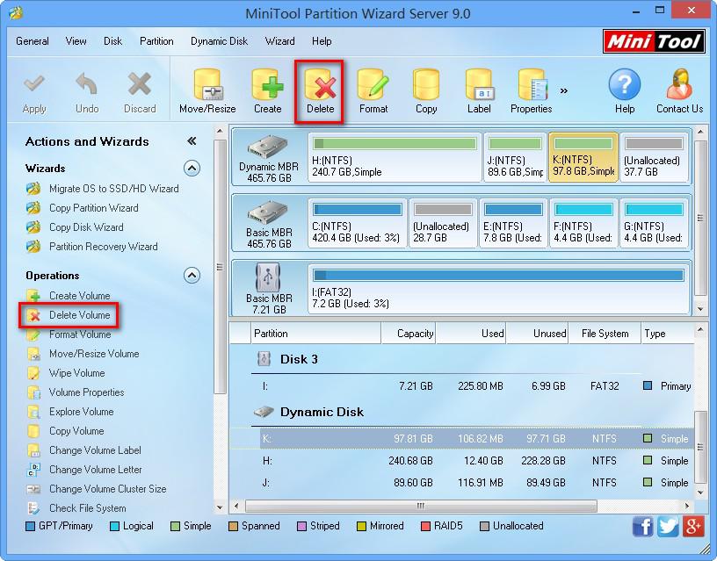This screenshot has width=717, height=561.
Task: Click the Delete toolbar icon
Action: (x=320, y=93)
